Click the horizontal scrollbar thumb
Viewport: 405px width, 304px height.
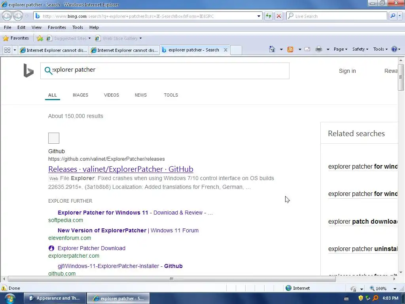click(172, 279)
